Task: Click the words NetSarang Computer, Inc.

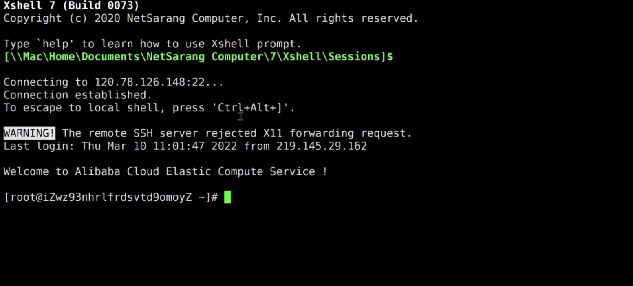Action: click(205, 18)
